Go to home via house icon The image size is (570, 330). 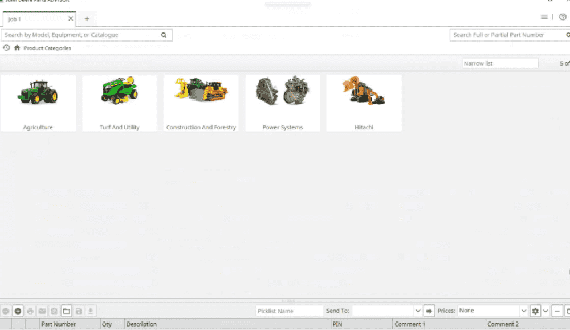(x=17, y=48)
